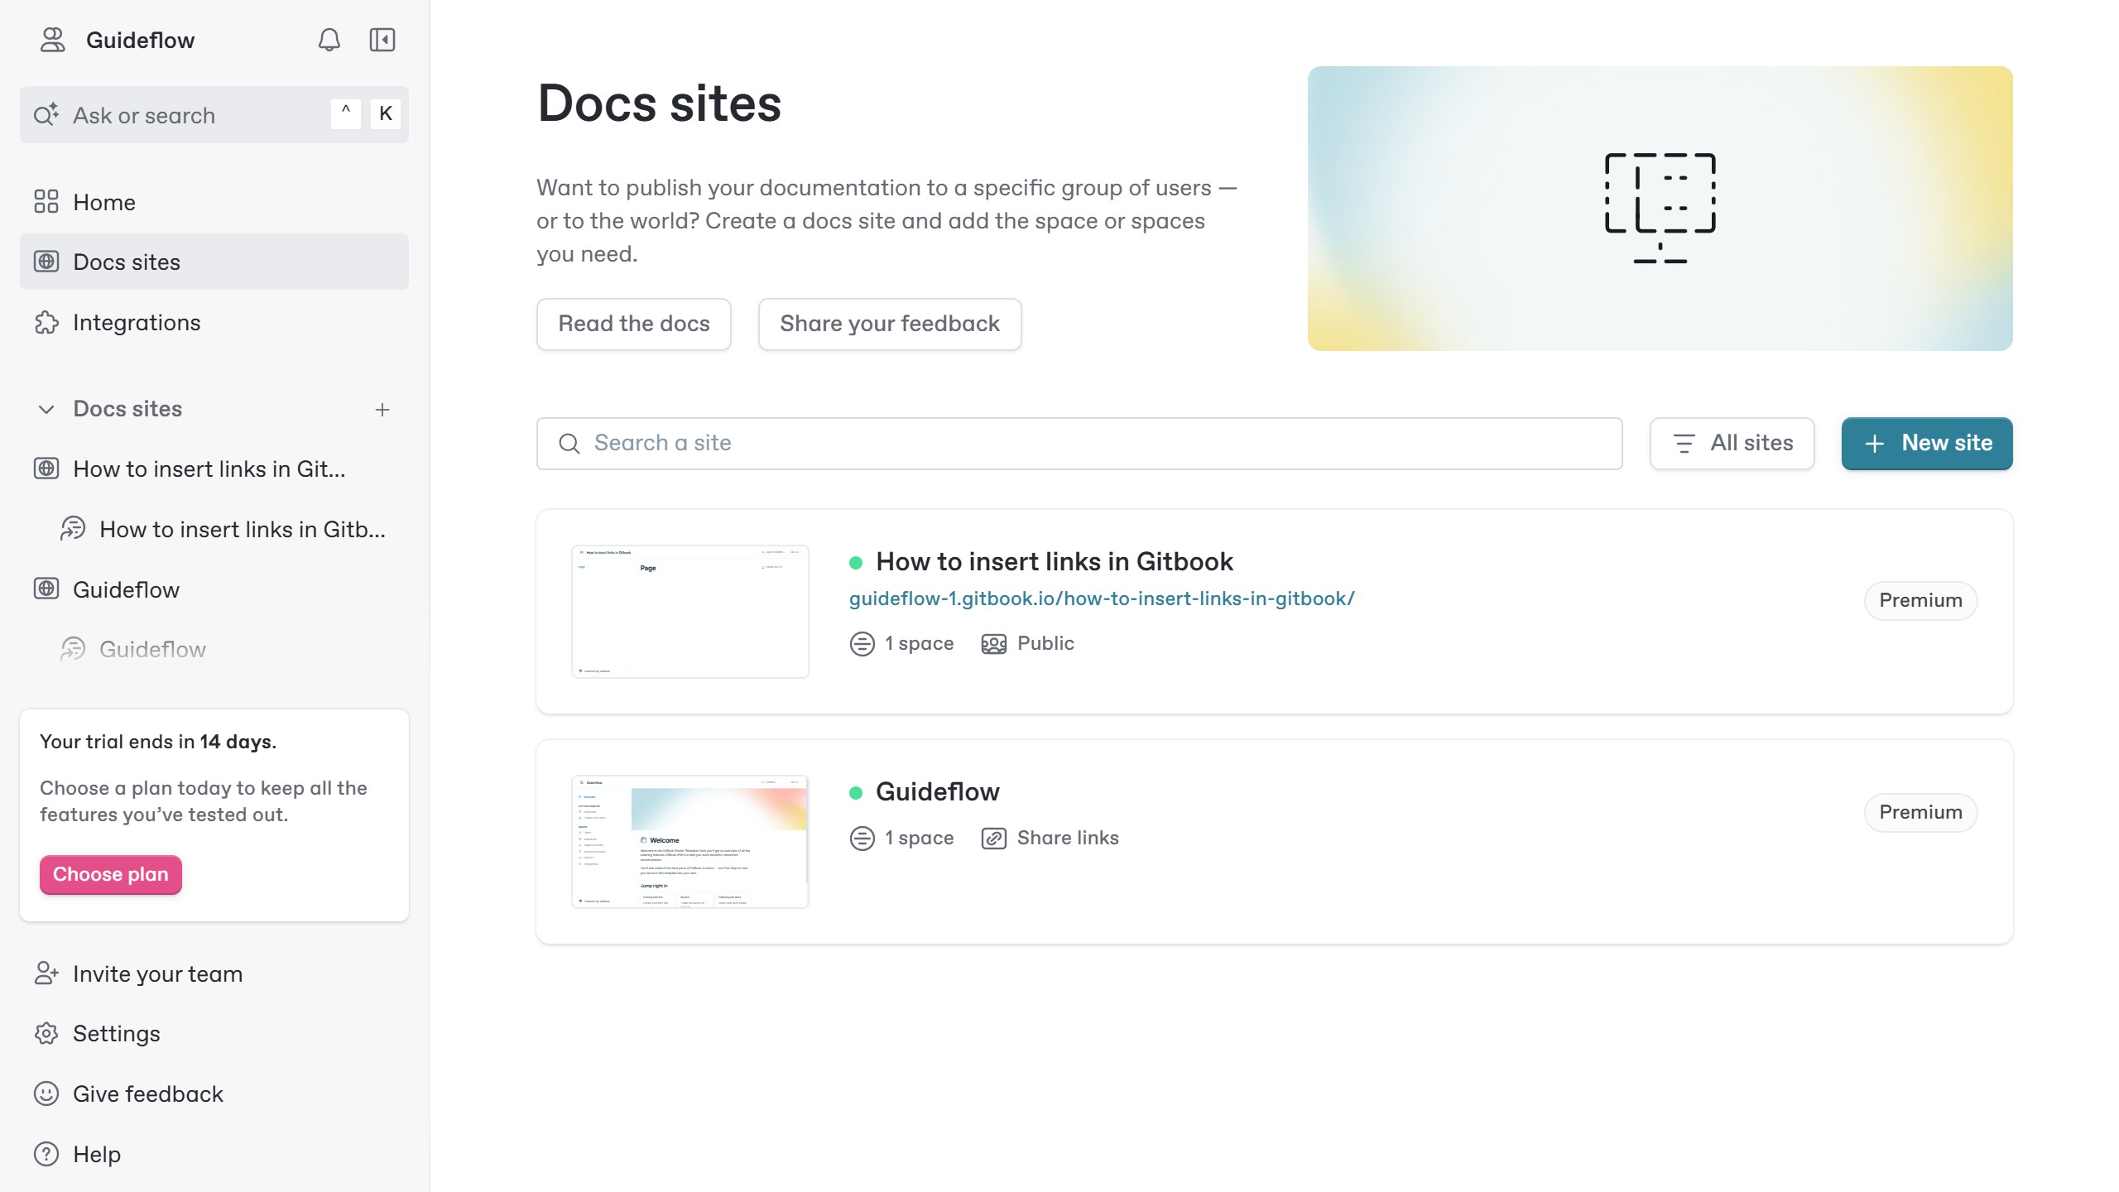Open the 'How to insert links in Gitbook' title

[1055, 562]
